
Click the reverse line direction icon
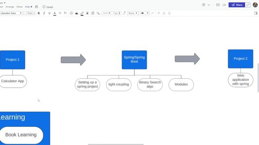click(x=153, y=13)
